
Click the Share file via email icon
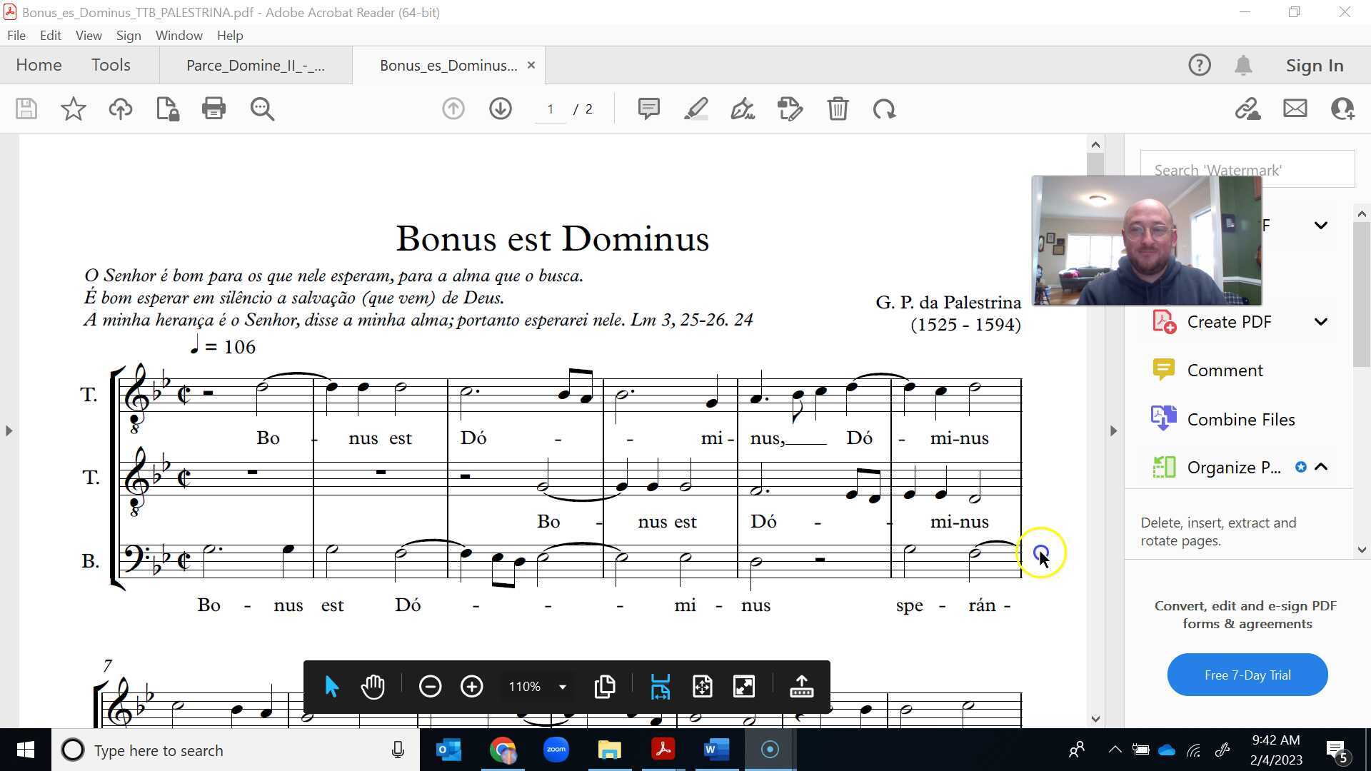coord(1295,109)
